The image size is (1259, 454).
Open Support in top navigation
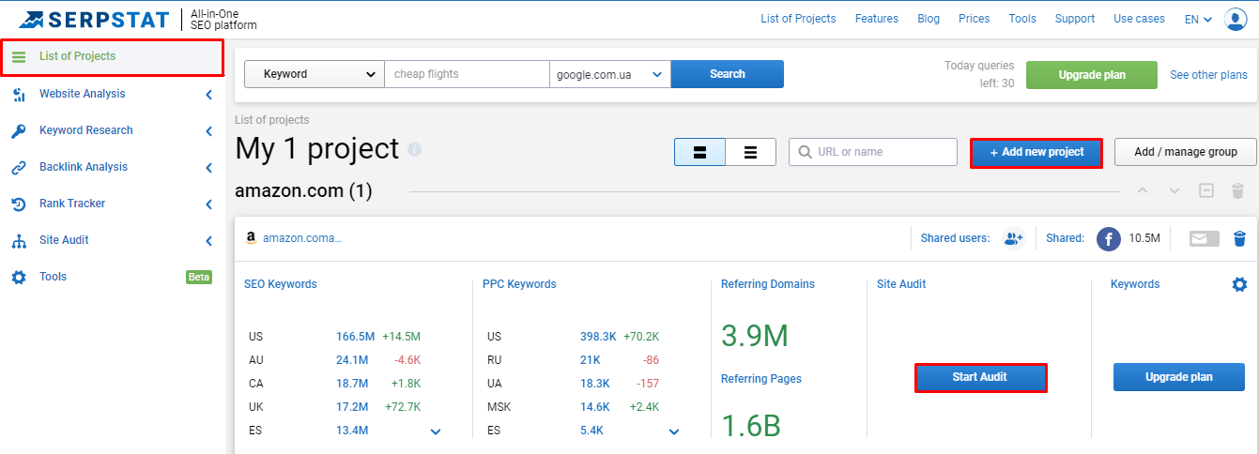pos(1075,19)
